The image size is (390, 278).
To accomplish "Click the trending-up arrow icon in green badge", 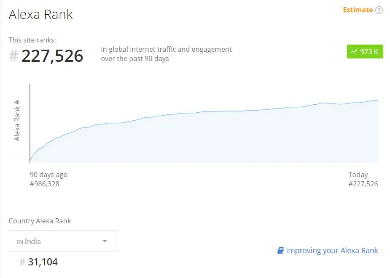I will (x=354, y=52).
